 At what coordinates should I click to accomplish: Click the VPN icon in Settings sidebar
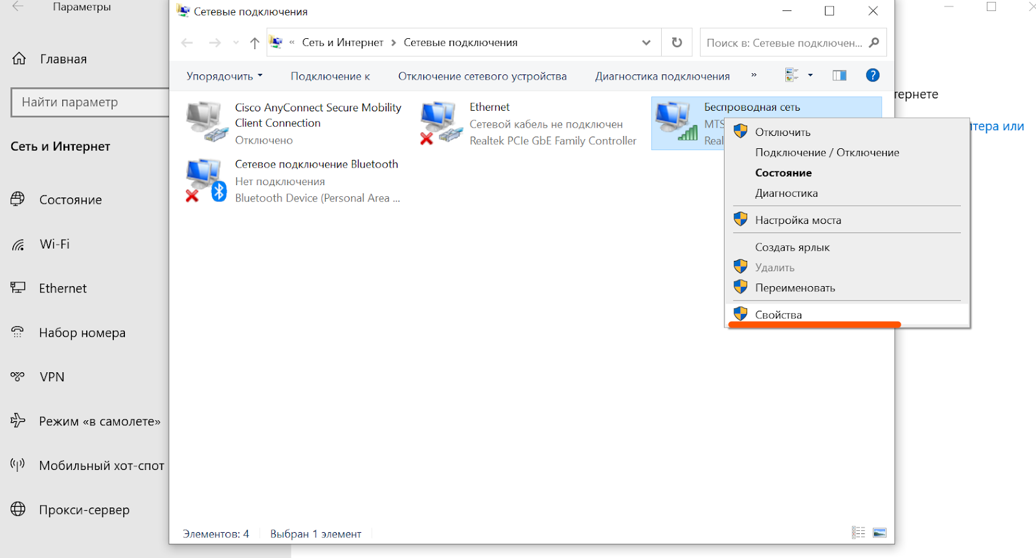(18, 377)
